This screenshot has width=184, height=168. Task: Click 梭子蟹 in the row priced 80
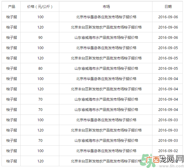(x=11, y=69)
